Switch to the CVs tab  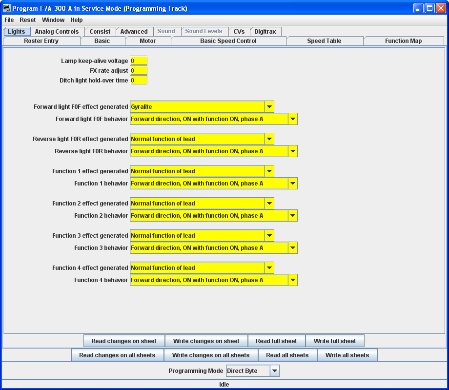(239, 32)
